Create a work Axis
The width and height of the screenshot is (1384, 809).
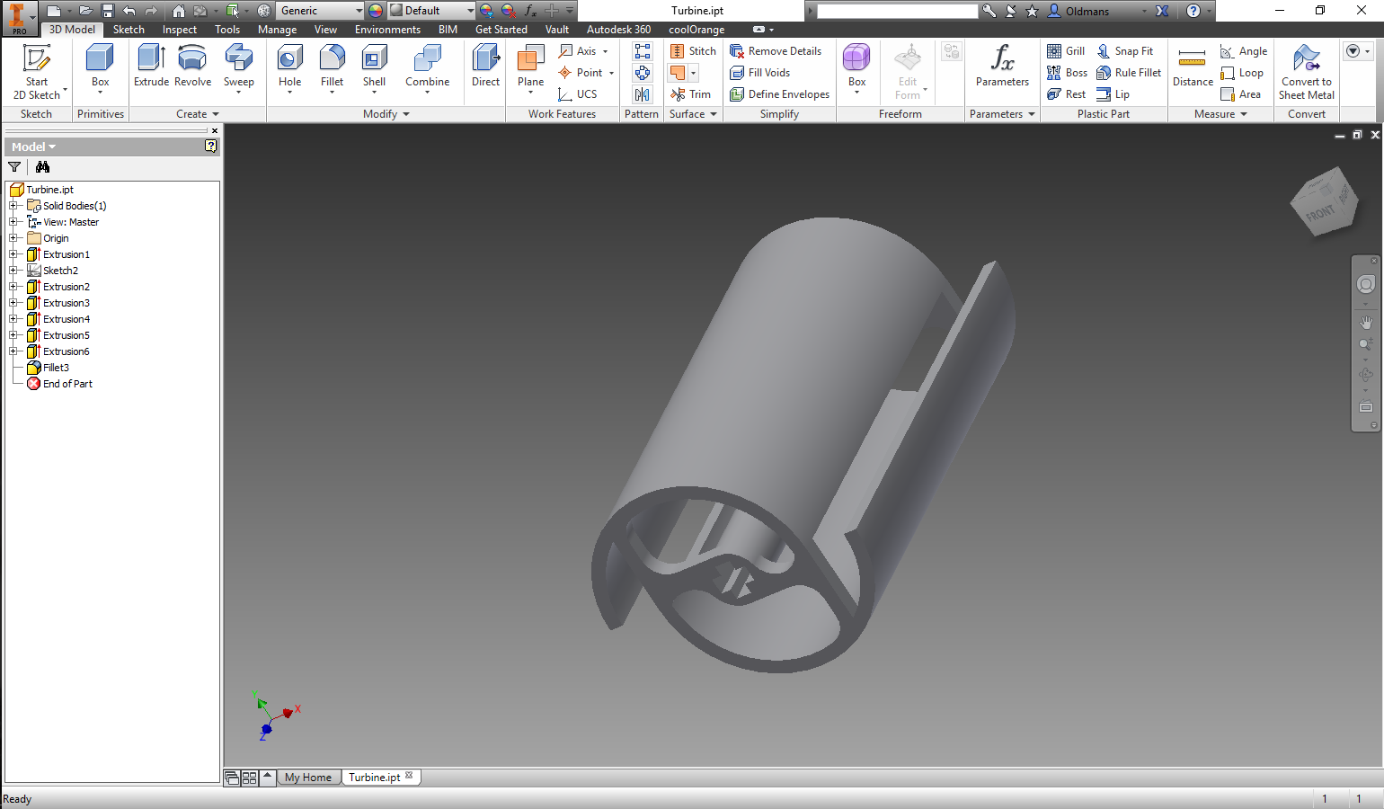click(x=580, y=51)
